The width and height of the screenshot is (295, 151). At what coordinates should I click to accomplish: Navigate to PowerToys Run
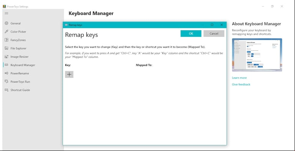(20, 82)
